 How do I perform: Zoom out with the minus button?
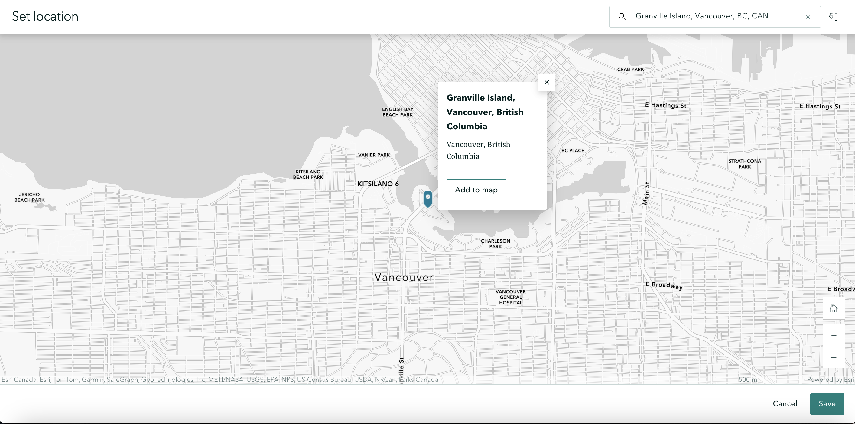(834, 357)
